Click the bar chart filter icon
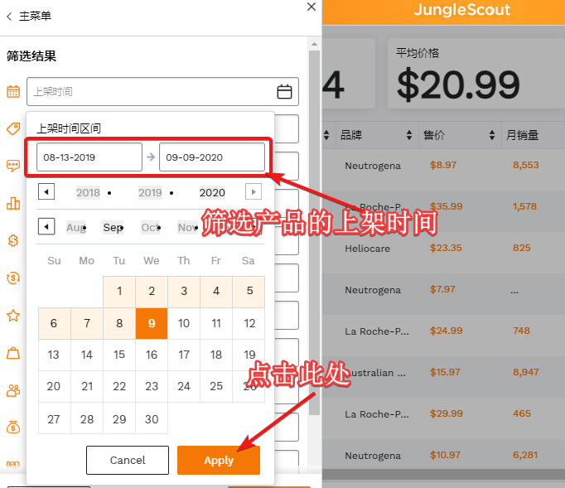The width and height of the screenshot is (565, 488). pyautogui.click(x=13, y=203)
